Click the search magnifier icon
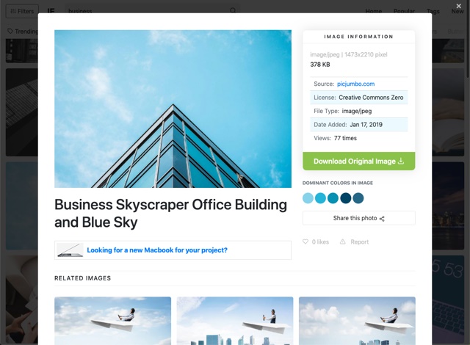 click(233, 11)
